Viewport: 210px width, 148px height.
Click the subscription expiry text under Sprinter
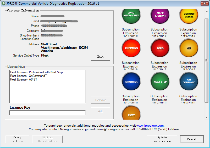point(131,99)
